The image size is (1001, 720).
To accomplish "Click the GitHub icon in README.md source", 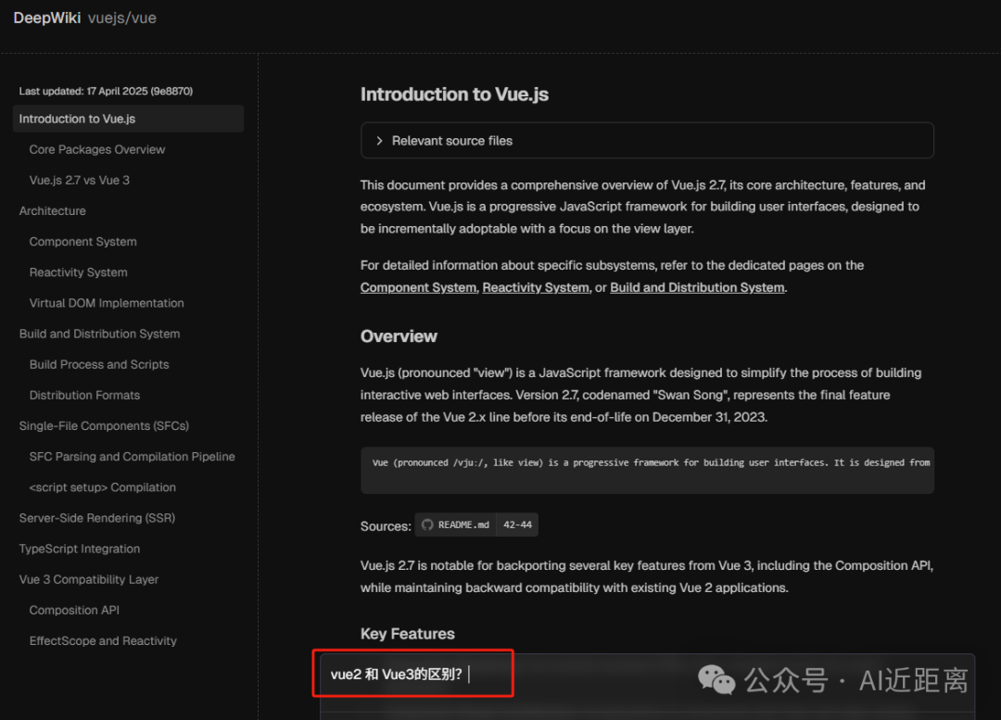I will click(x=427, y=524).
